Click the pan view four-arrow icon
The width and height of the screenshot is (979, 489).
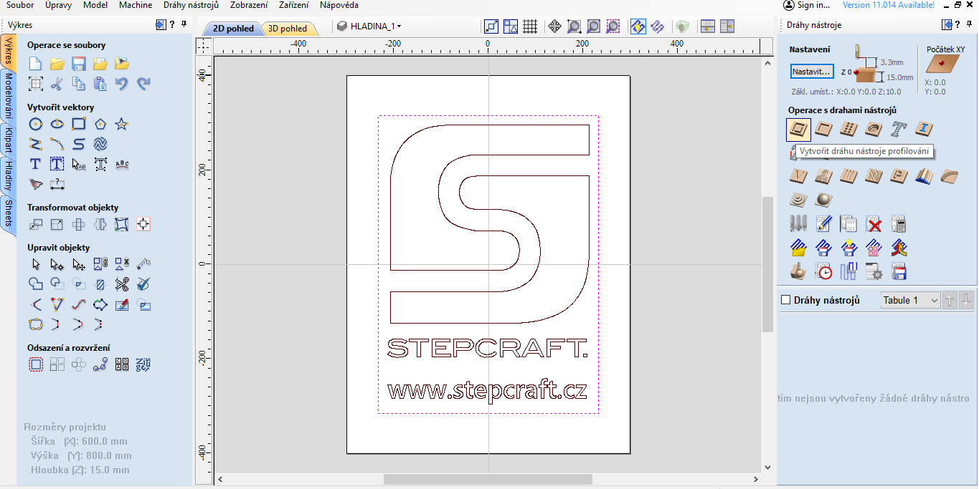(554, 26)
